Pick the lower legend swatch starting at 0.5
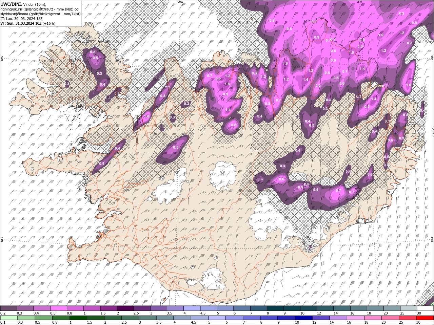 tap(43, 318)
